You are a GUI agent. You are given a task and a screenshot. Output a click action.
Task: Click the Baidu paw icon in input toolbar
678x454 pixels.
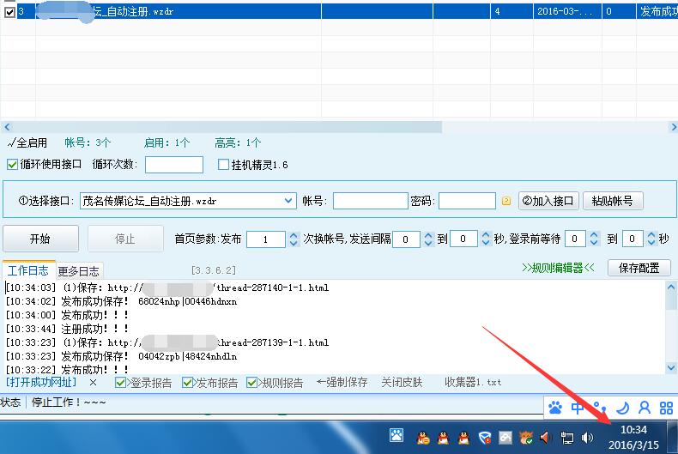pos(555,408)
